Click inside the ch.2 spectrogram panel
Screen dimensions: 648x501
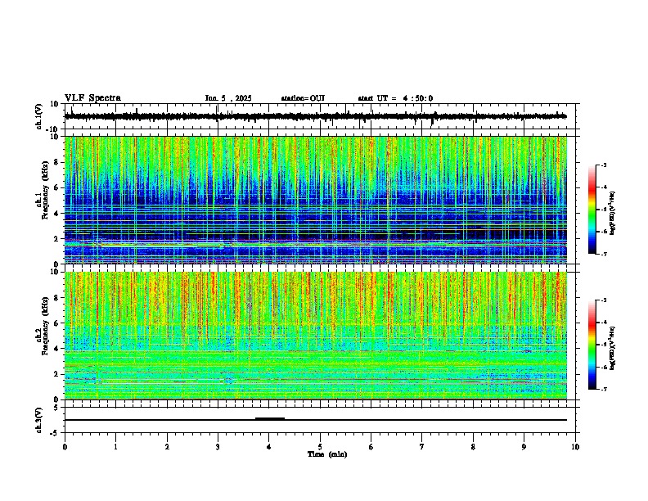pos(315,336)
